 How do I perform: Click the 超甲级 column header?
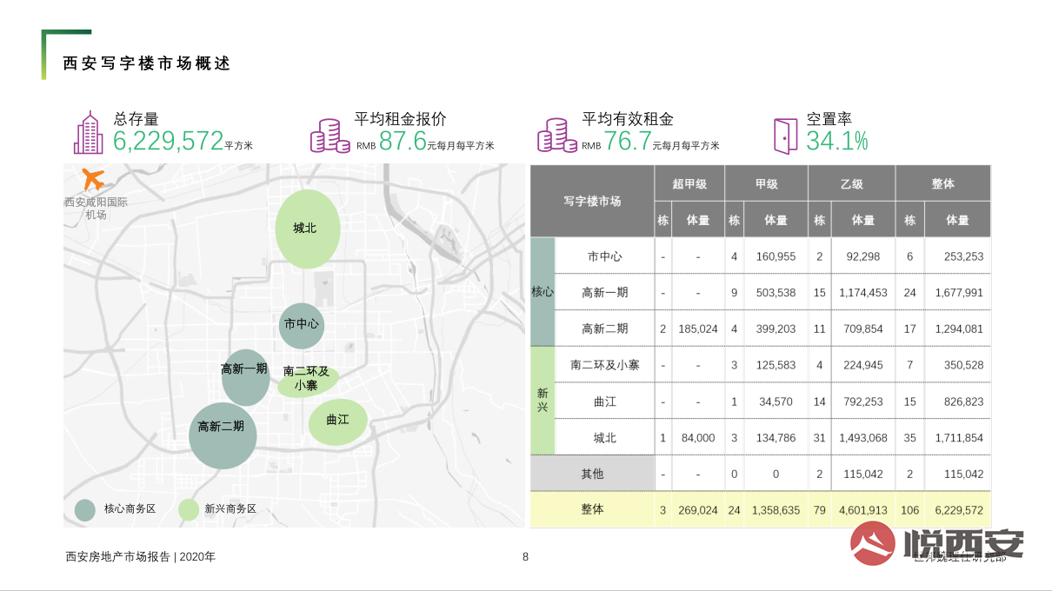click(x=689, y=183)
